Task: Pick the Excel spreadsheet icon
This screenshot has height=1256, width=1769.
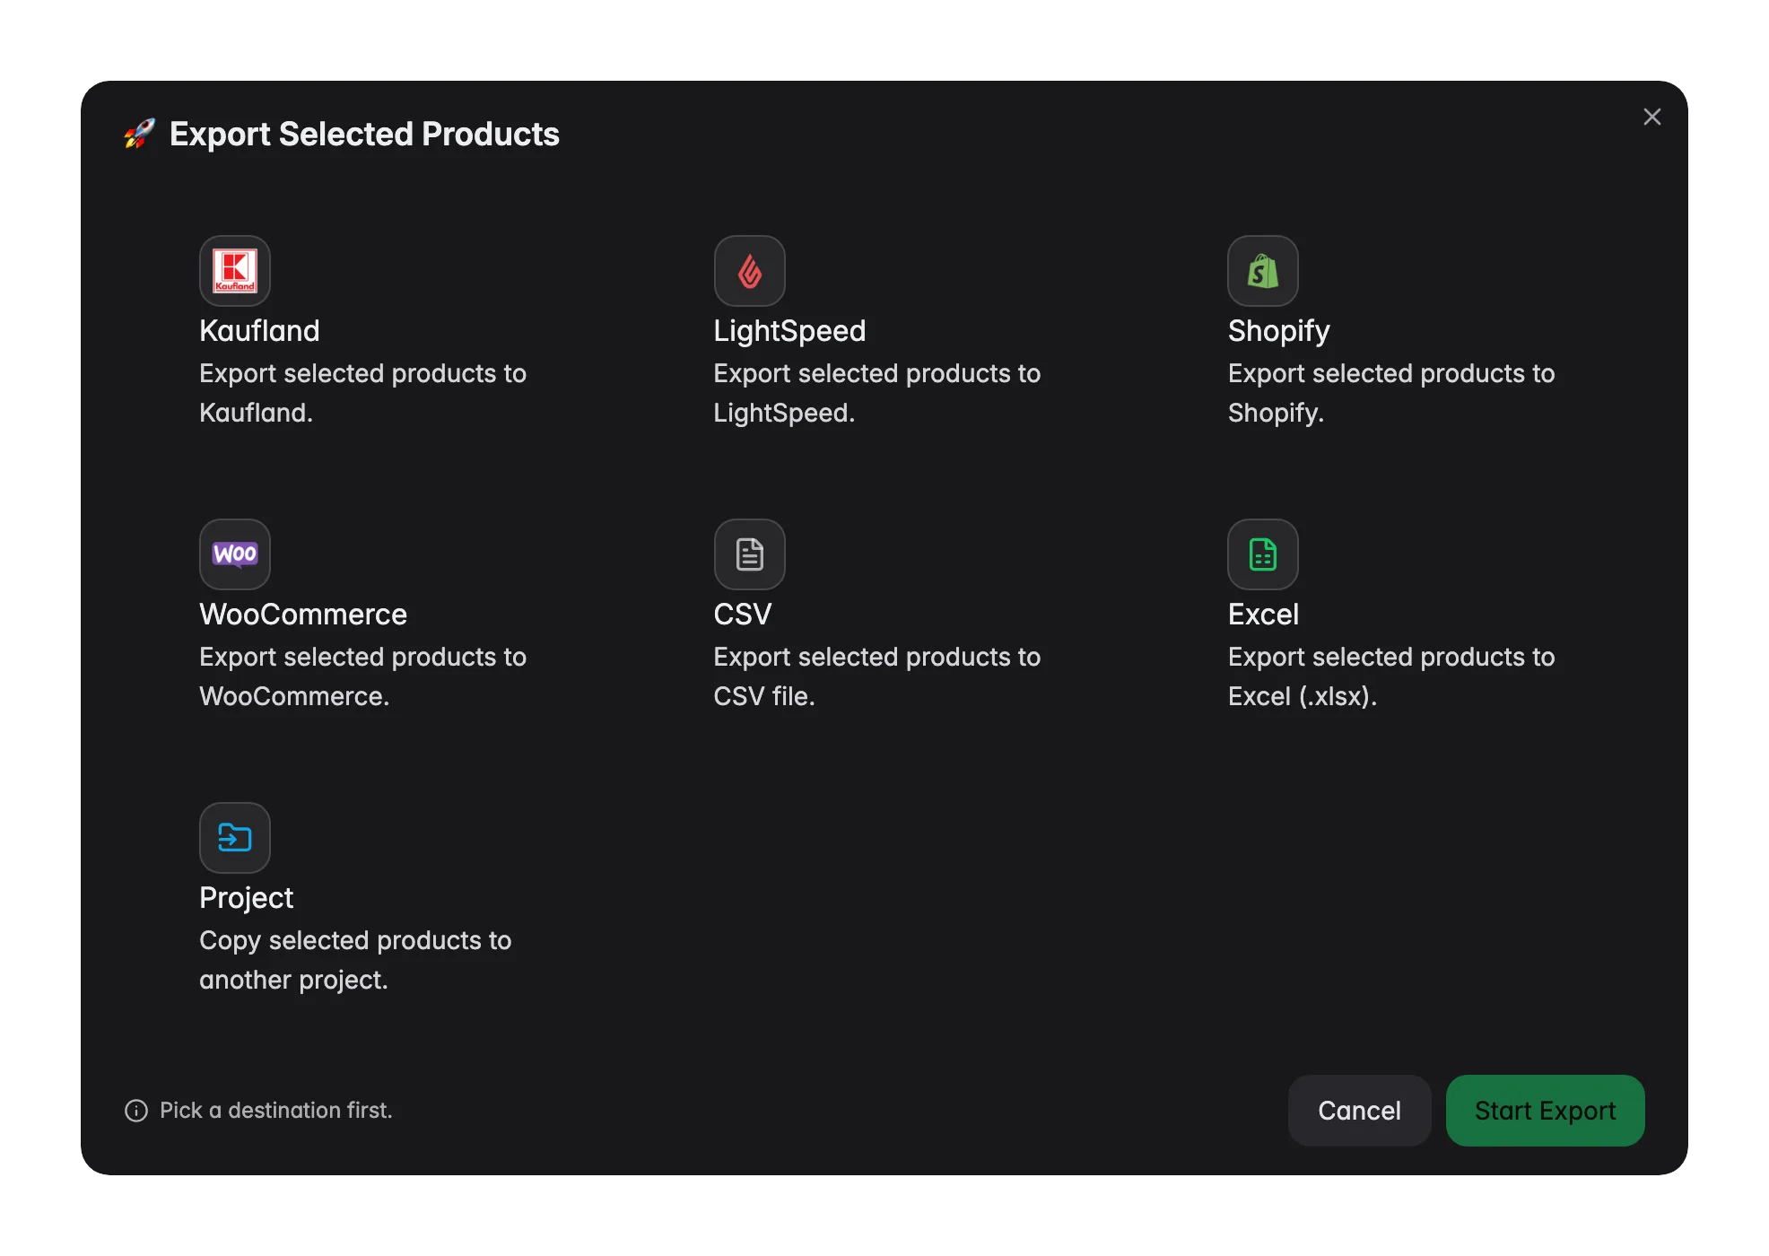Action: click(1263, 554)
